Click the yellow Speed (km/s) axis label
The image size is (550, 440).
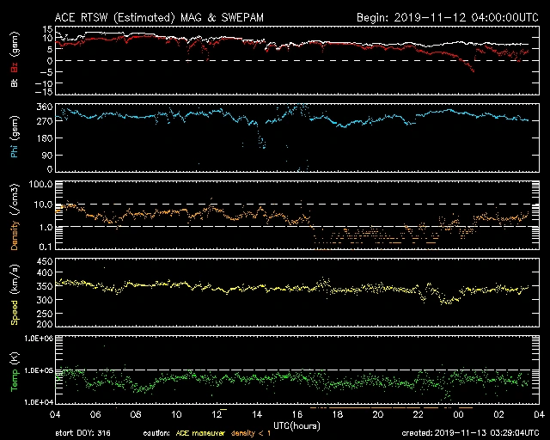coord(15,294)
